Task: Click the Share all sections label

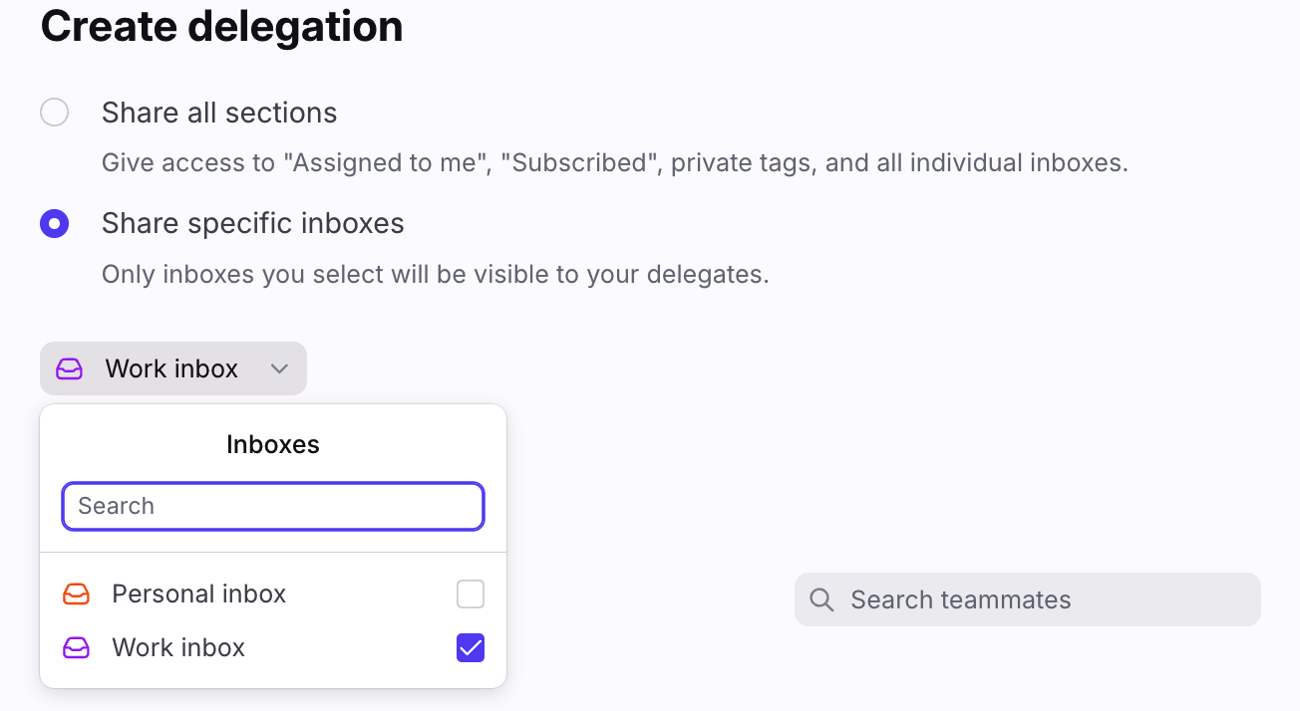Action: [219, 113]
